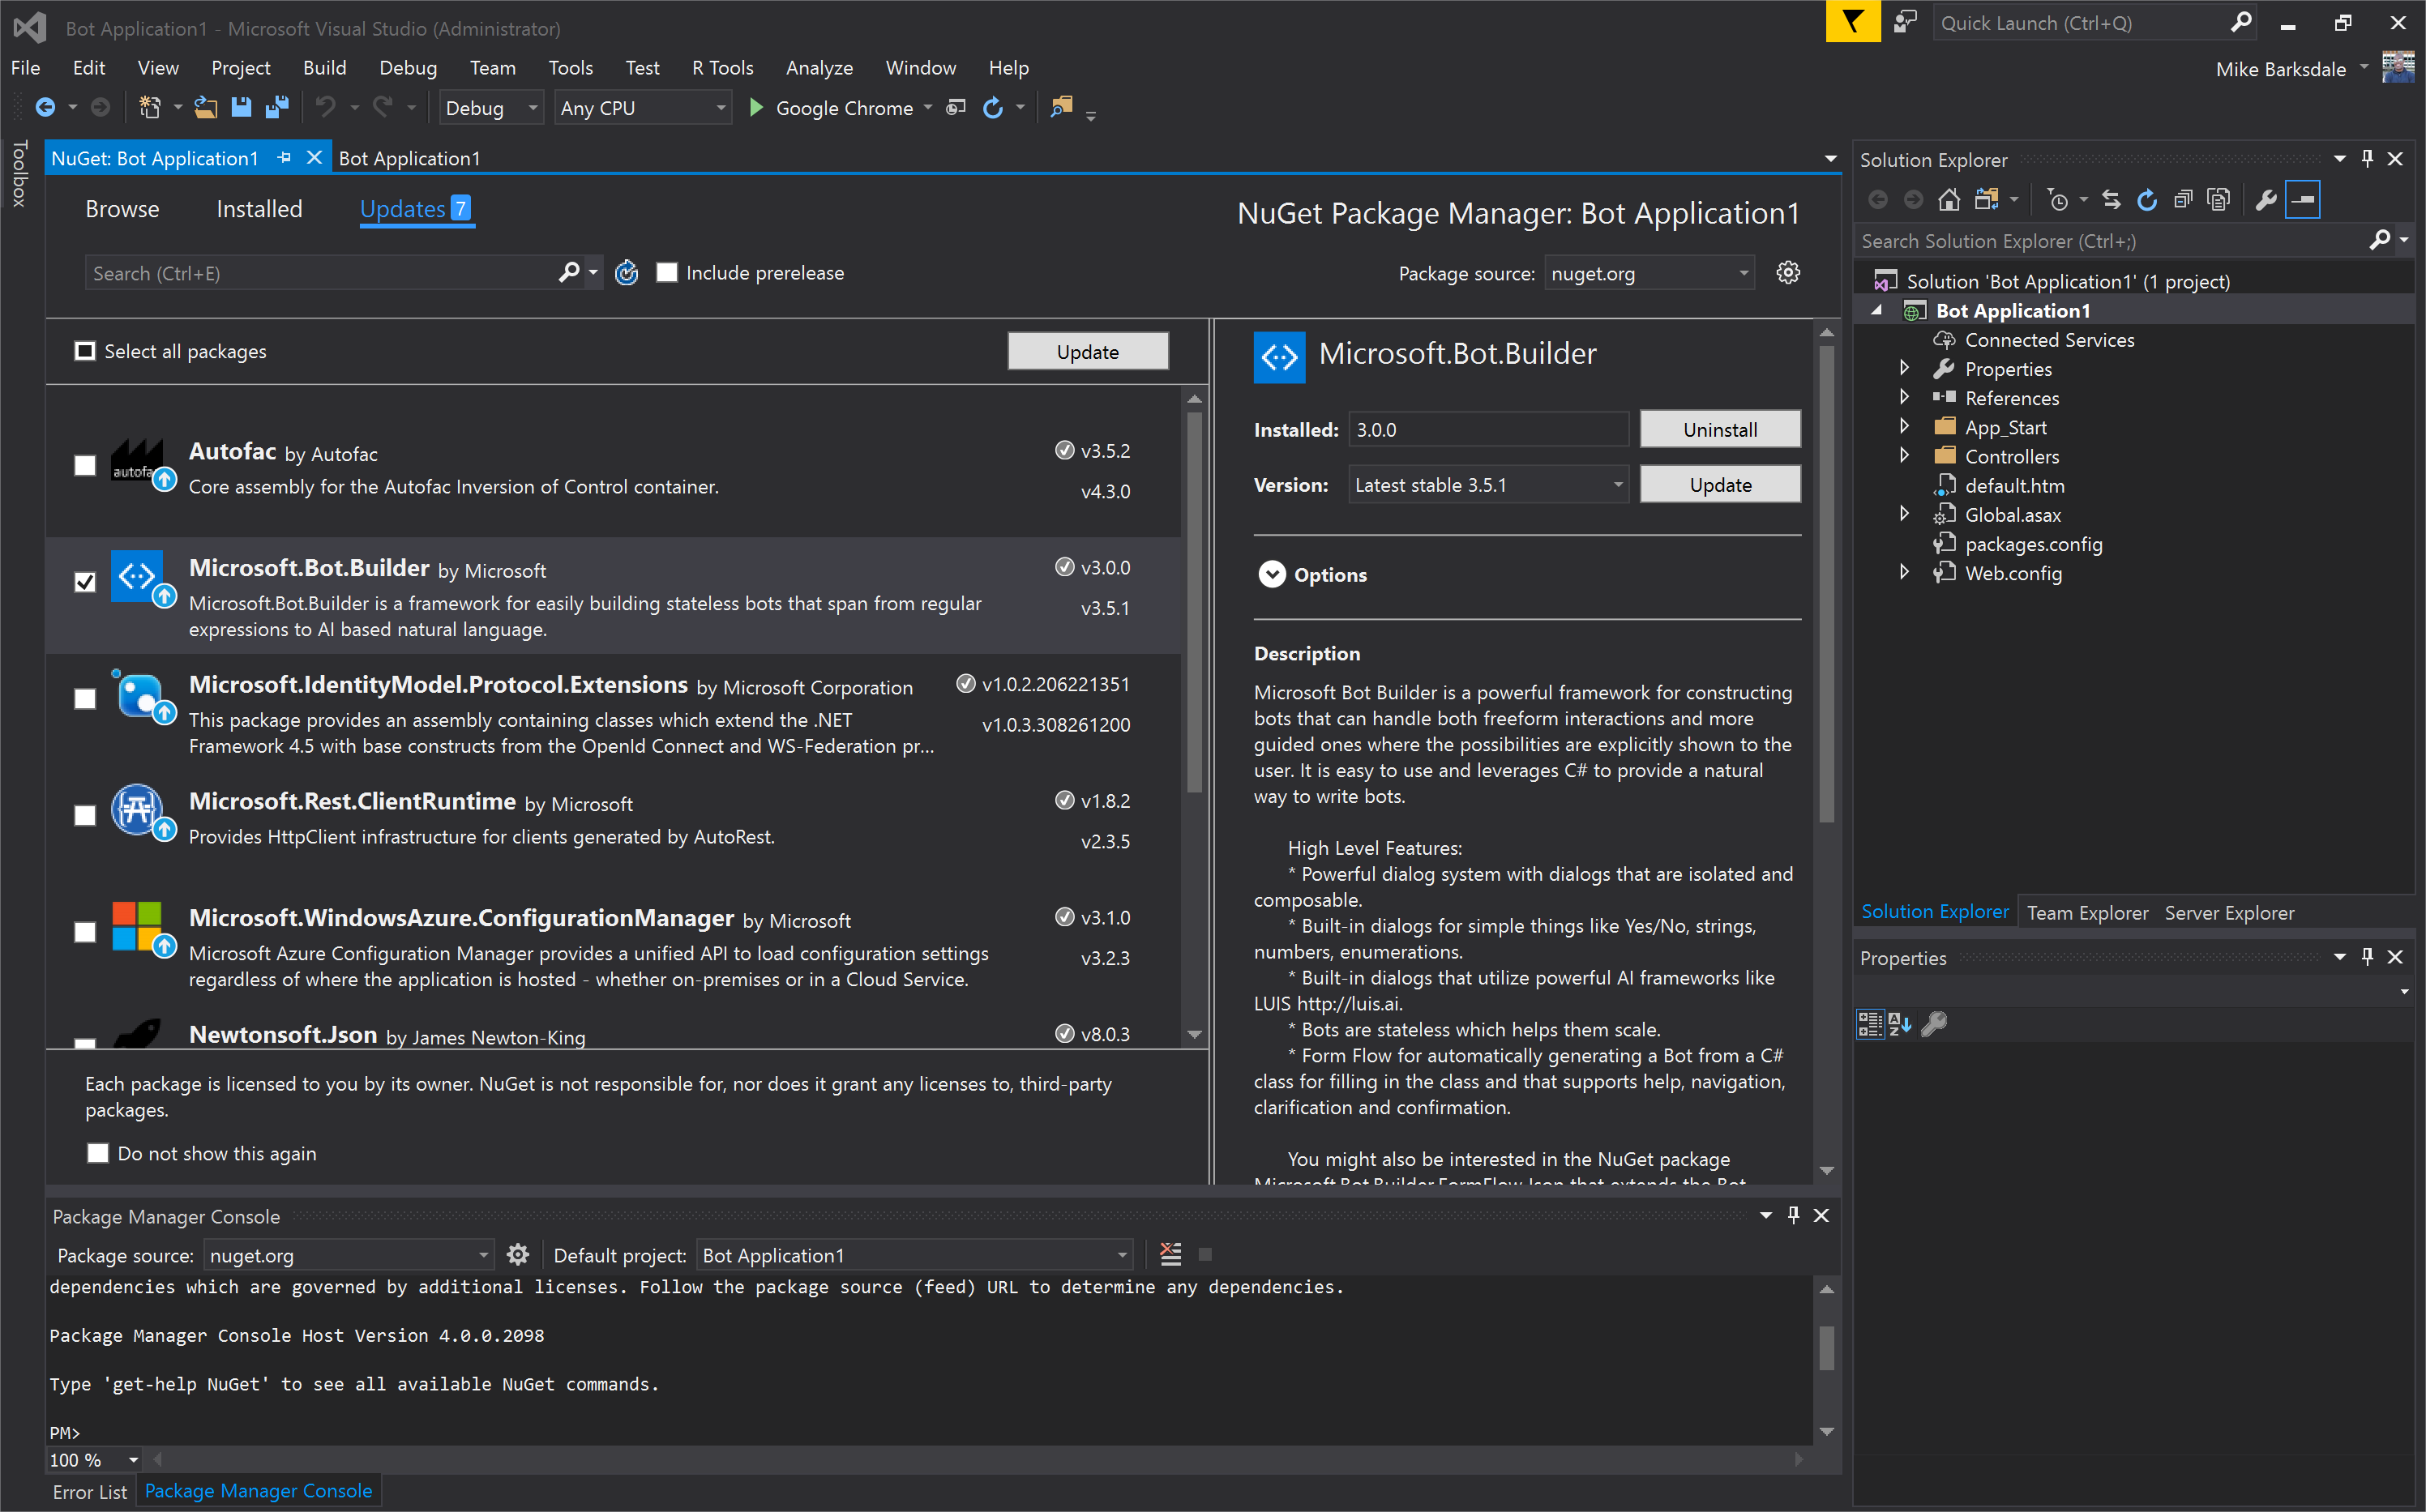Click the Save All icon in the toolbar
Viewport: 2426px width, 1512px height.
277,107
